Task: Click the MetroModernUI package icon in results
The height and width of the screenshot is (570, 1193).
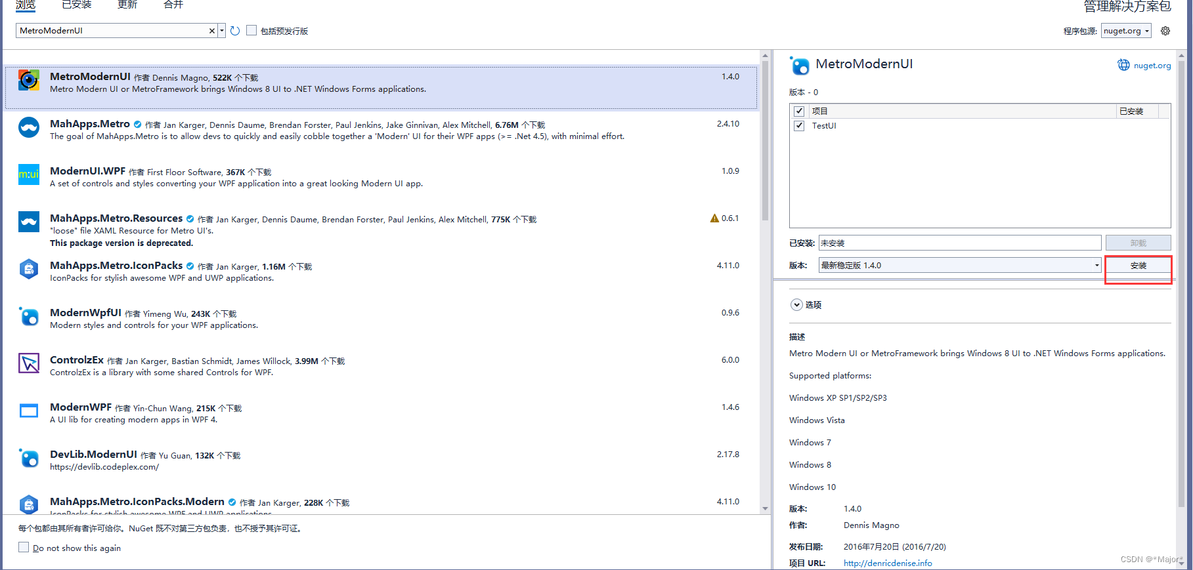Action: [29, 80]
